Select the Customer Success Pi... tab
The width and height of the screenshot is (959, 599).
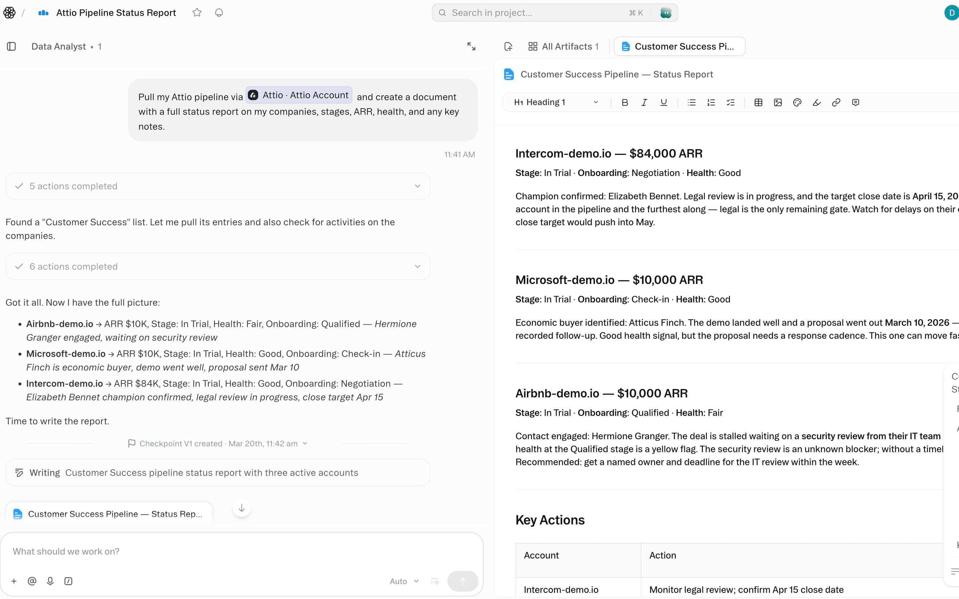click(679, 46)
